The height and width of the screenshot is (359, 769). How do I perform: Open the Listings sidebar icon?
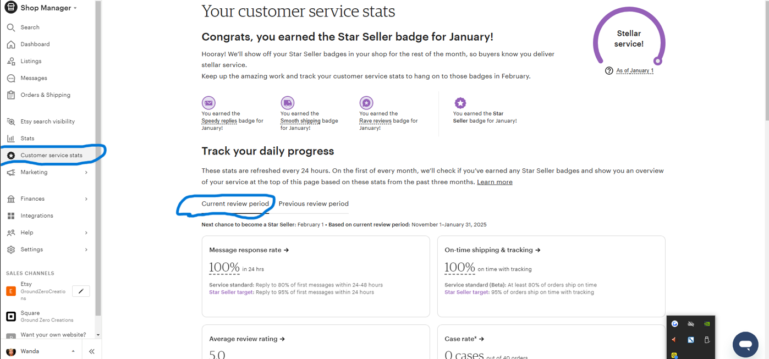pos(11,61)
